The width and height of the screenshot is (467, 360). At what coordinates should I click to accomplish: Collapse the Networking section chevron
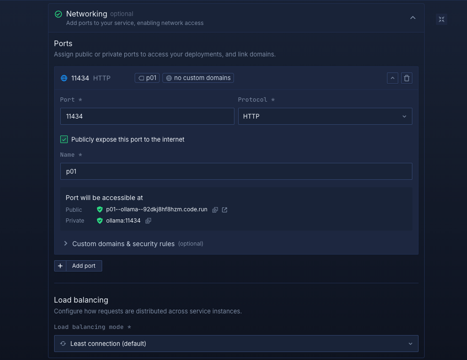point(412,18)
